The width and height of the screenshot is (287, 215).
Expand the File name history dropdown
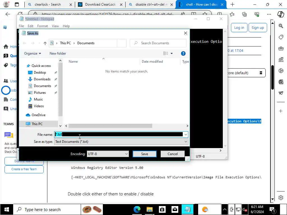click(186, 135)
